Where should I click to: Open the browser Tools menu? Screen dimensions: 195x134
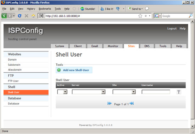point(57,9)
